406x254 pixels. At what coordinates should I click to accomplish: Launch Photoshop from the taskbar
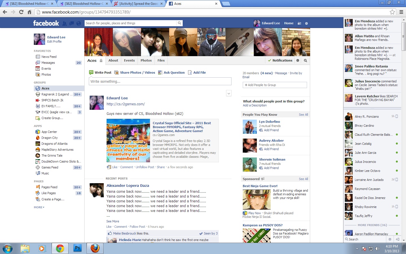coord(77,248)
